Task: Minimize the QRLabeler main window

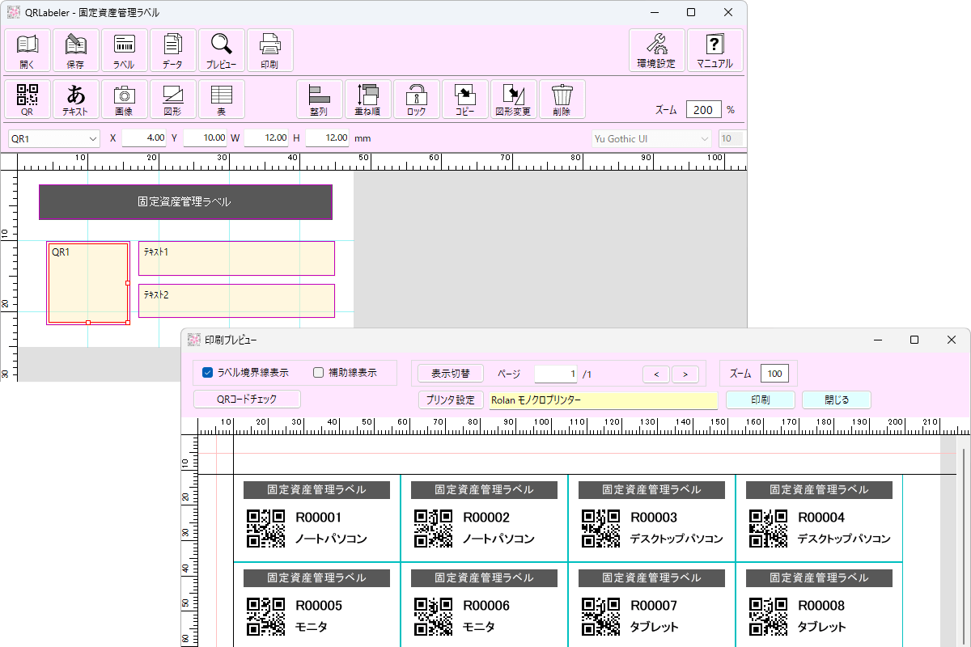Action: [x=654, y=12]
